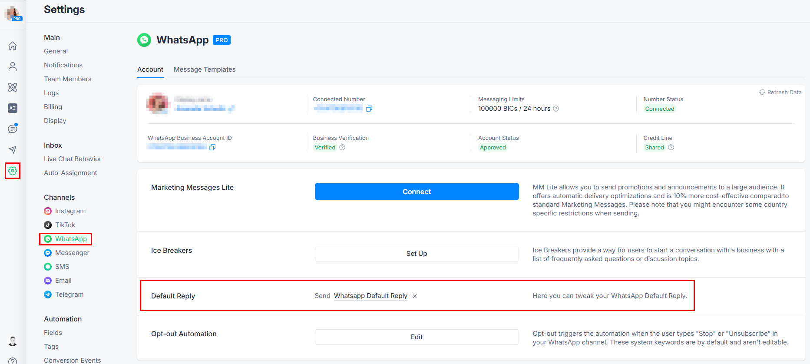Open Conversion Events under Automation

coord(73,360)
